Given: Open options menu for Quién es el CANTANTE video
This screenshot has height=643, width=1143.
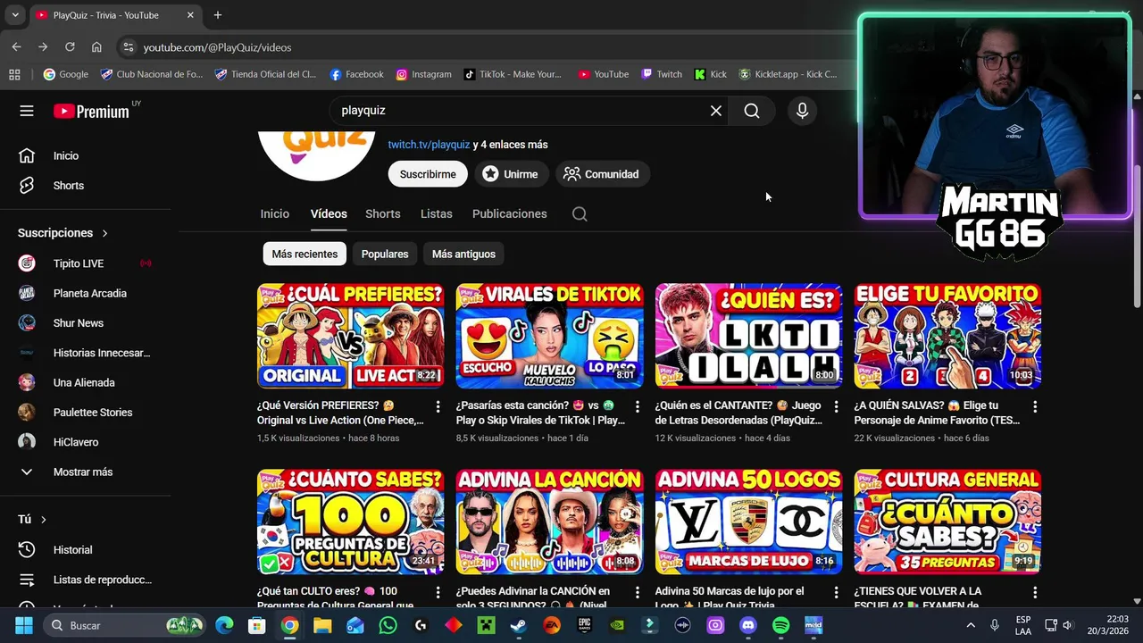Looking at the screenshot, I should pyautogui.click(x=836, y=406).
